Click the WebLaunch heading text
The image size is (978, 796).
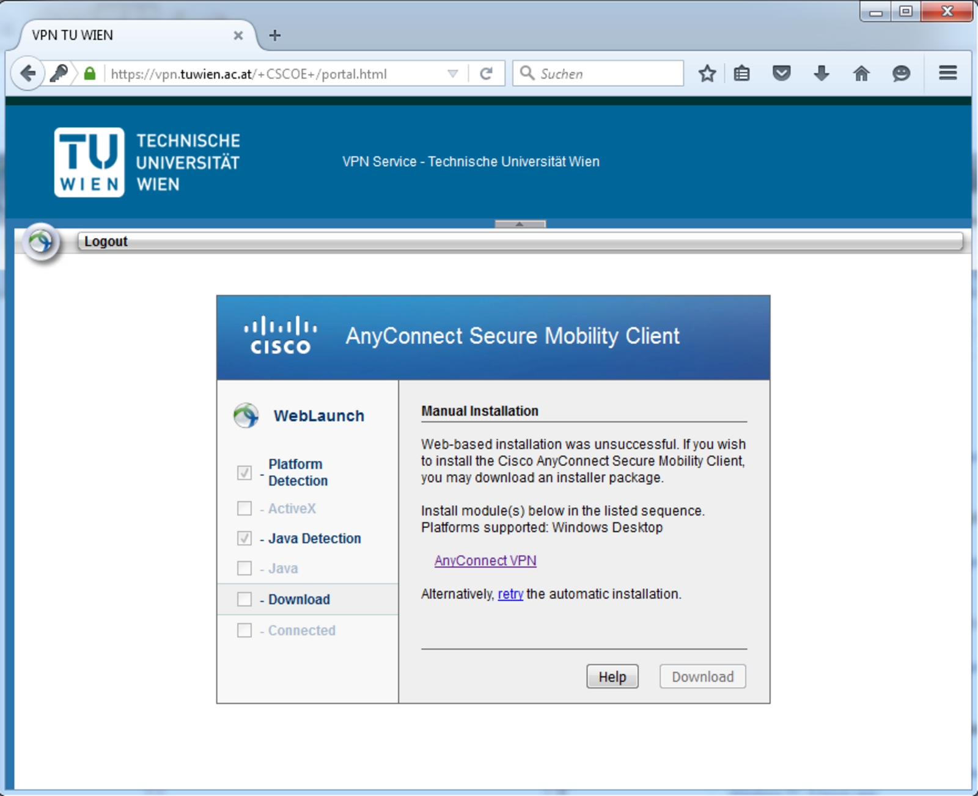(x=319, y=416)
